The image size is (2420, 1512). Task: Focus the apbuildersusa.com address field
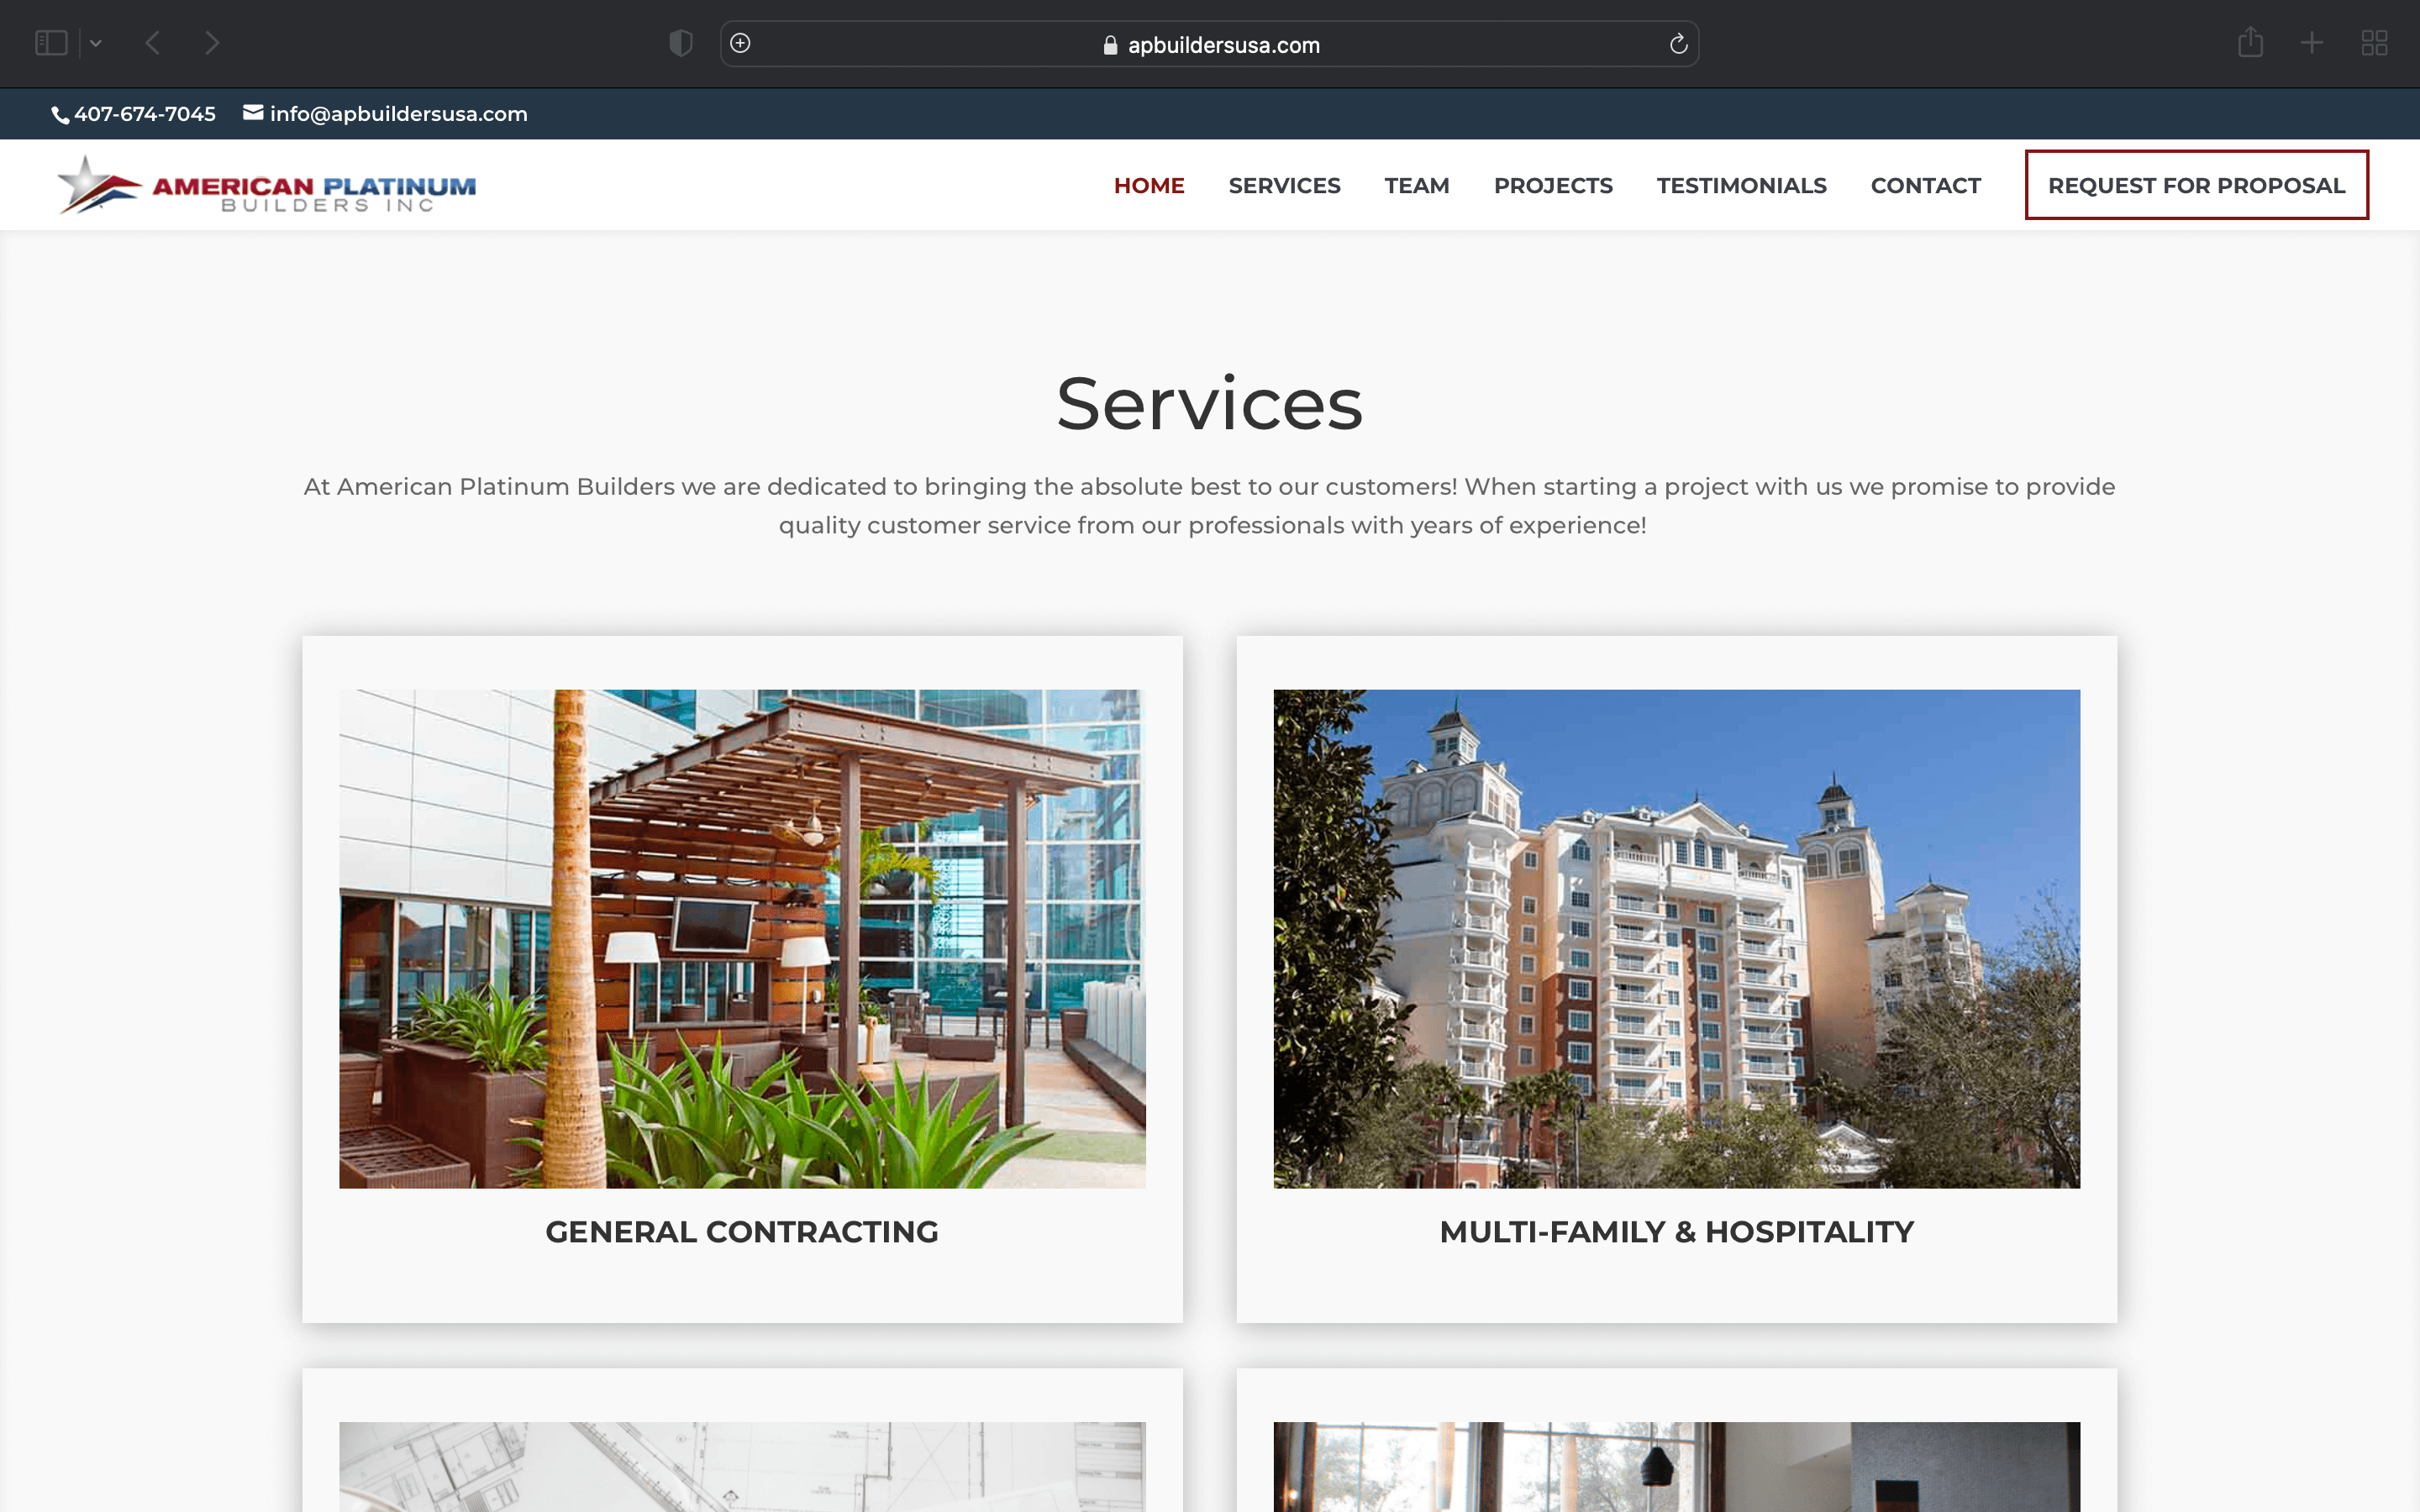(x=1209, y=44)
